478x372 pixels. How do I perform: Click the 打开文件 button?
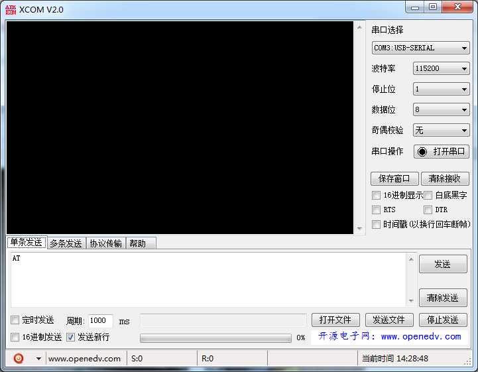pyautogui.click(x=335, y=320)
